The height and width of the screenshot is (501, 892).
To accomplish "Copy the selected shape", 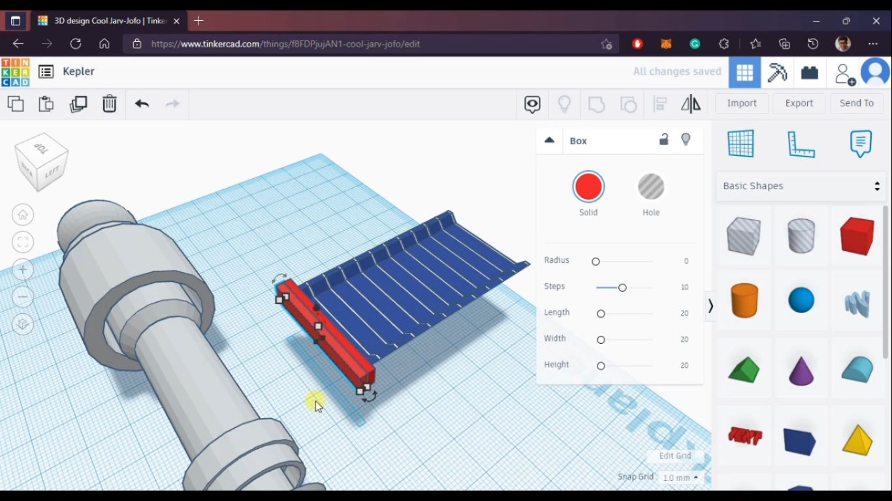I will pos(16,104).
